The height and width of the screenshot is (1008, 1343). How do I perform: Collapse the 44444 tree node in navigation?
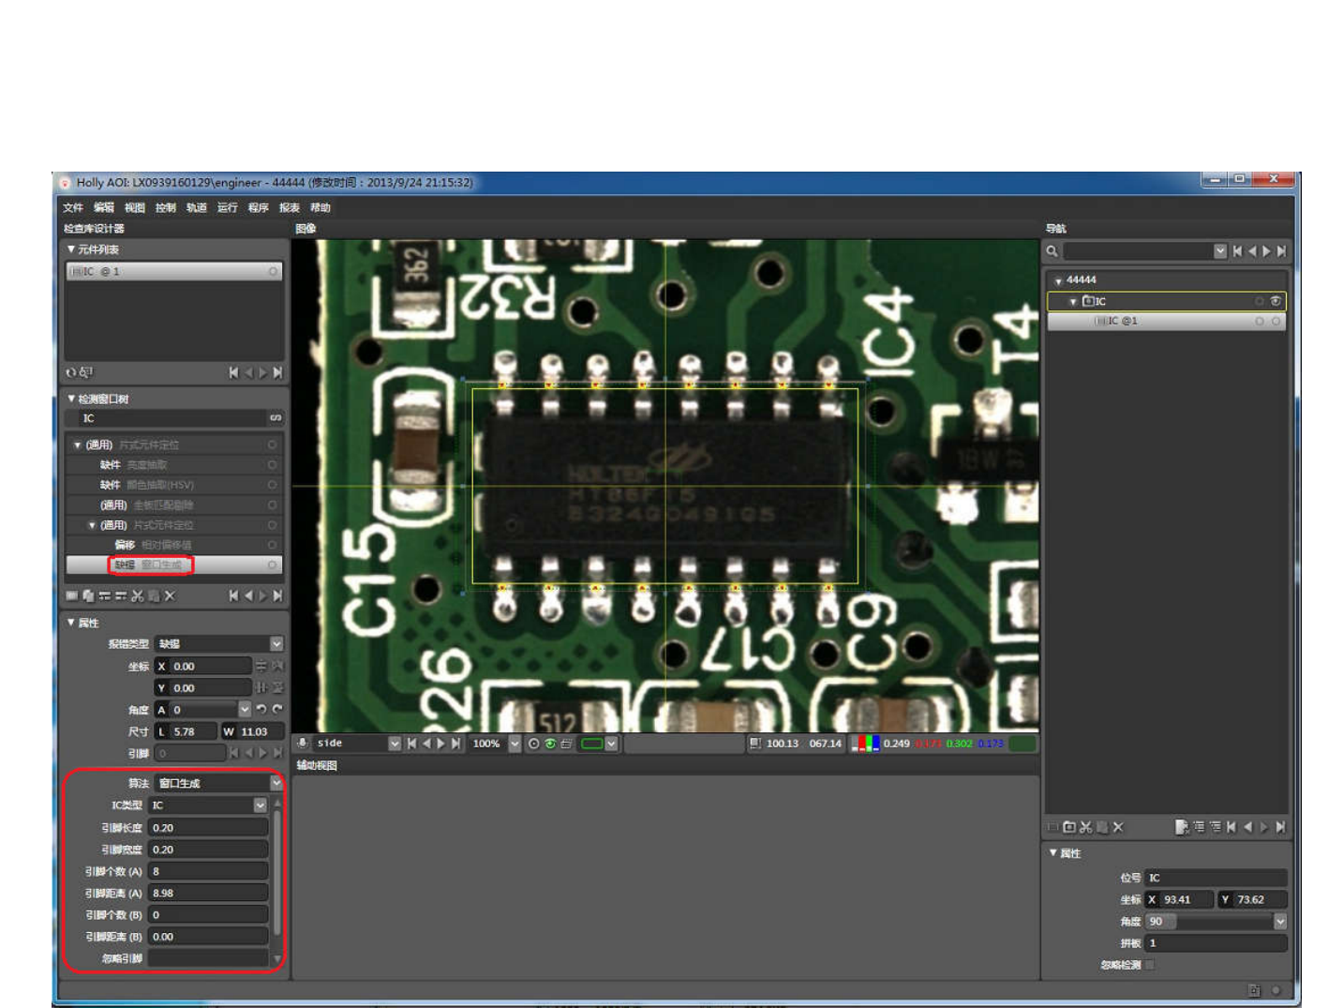1058,280
